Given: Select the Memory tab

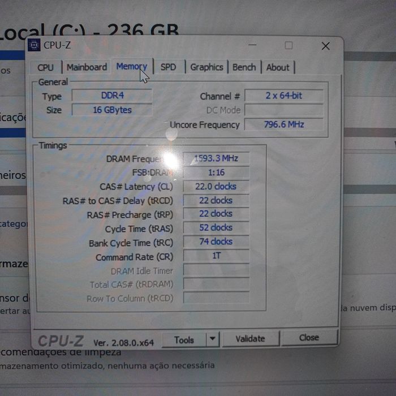Looking at the screenshot, I should (x=132, y=66).
